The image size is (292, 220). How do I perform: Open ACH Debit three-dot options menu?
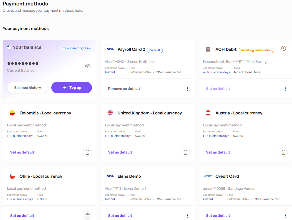[285, 89]
